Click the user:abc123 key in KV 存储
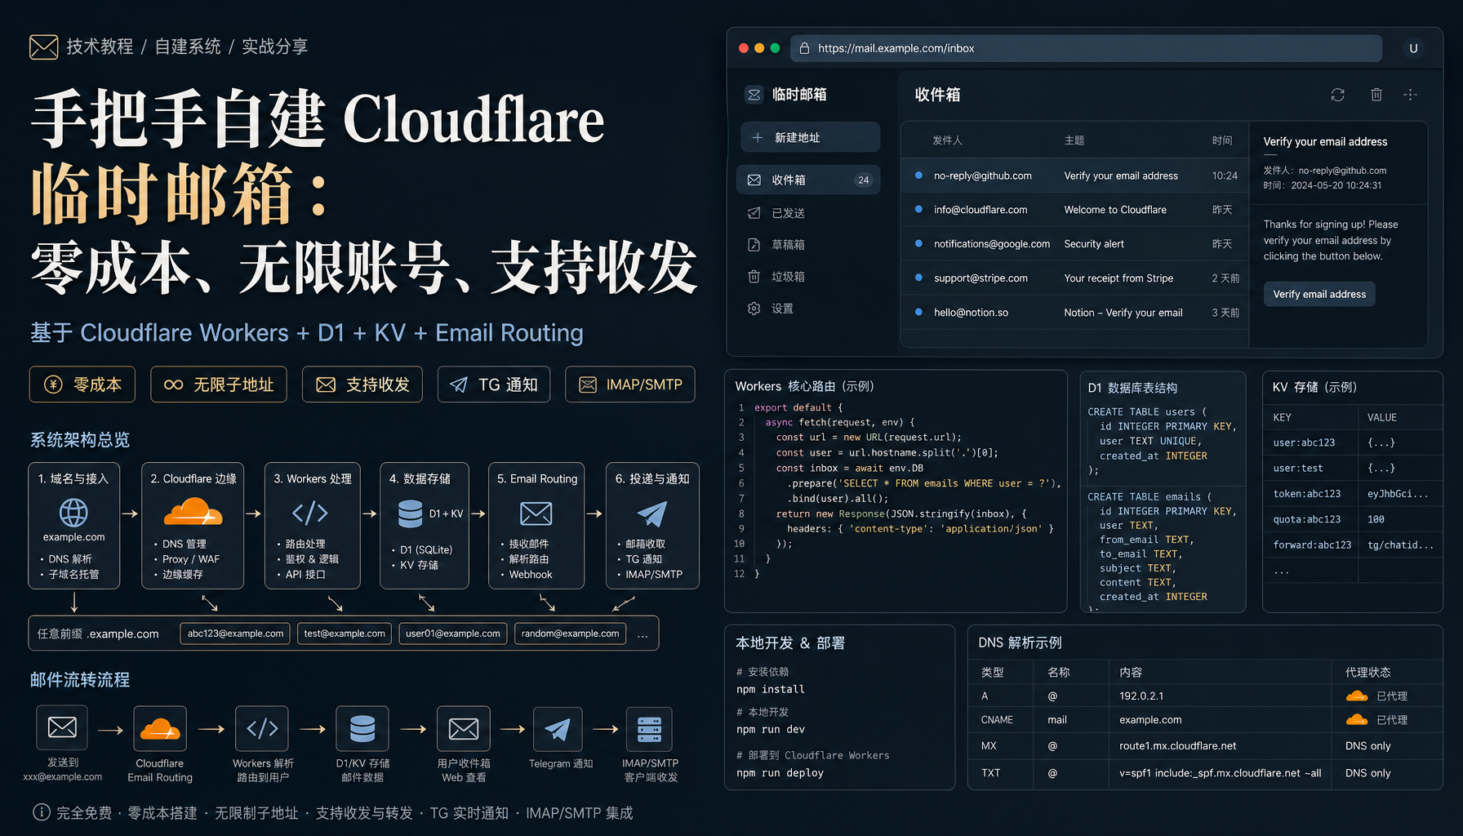Viewport: 1463px width, 836px height. (x=1304, y=442)
